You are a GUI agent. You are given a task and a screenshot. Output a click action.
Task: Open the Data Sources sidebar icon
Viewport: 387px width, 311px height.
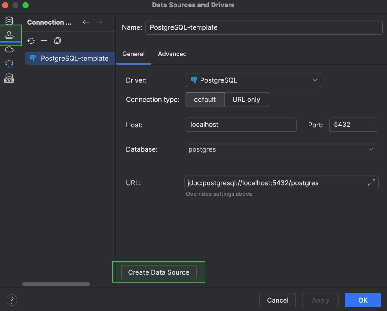click(x=9, y=20)
